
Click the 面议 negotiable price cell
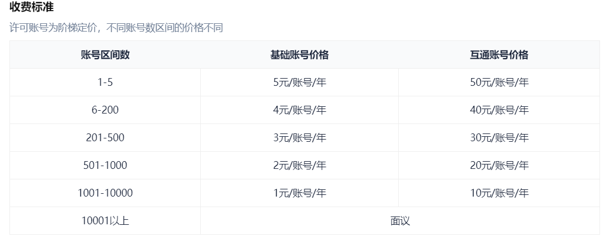(400, 221)
